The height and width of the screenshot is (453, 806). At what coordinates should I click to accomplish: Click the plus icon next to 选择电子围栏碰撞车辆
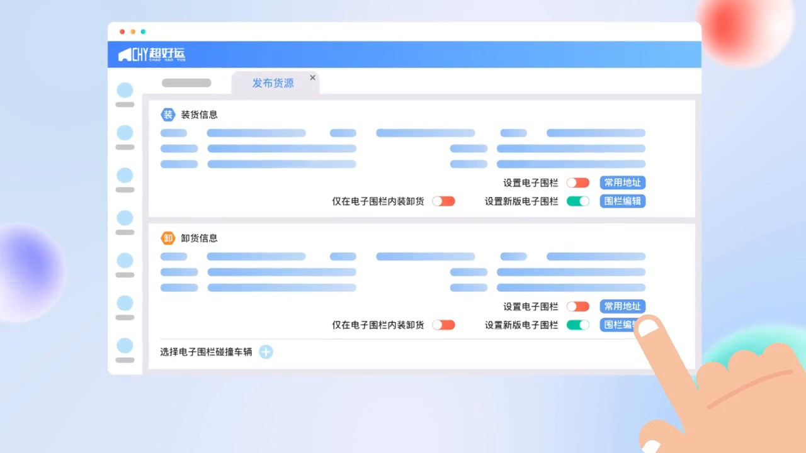pos(266,352)
